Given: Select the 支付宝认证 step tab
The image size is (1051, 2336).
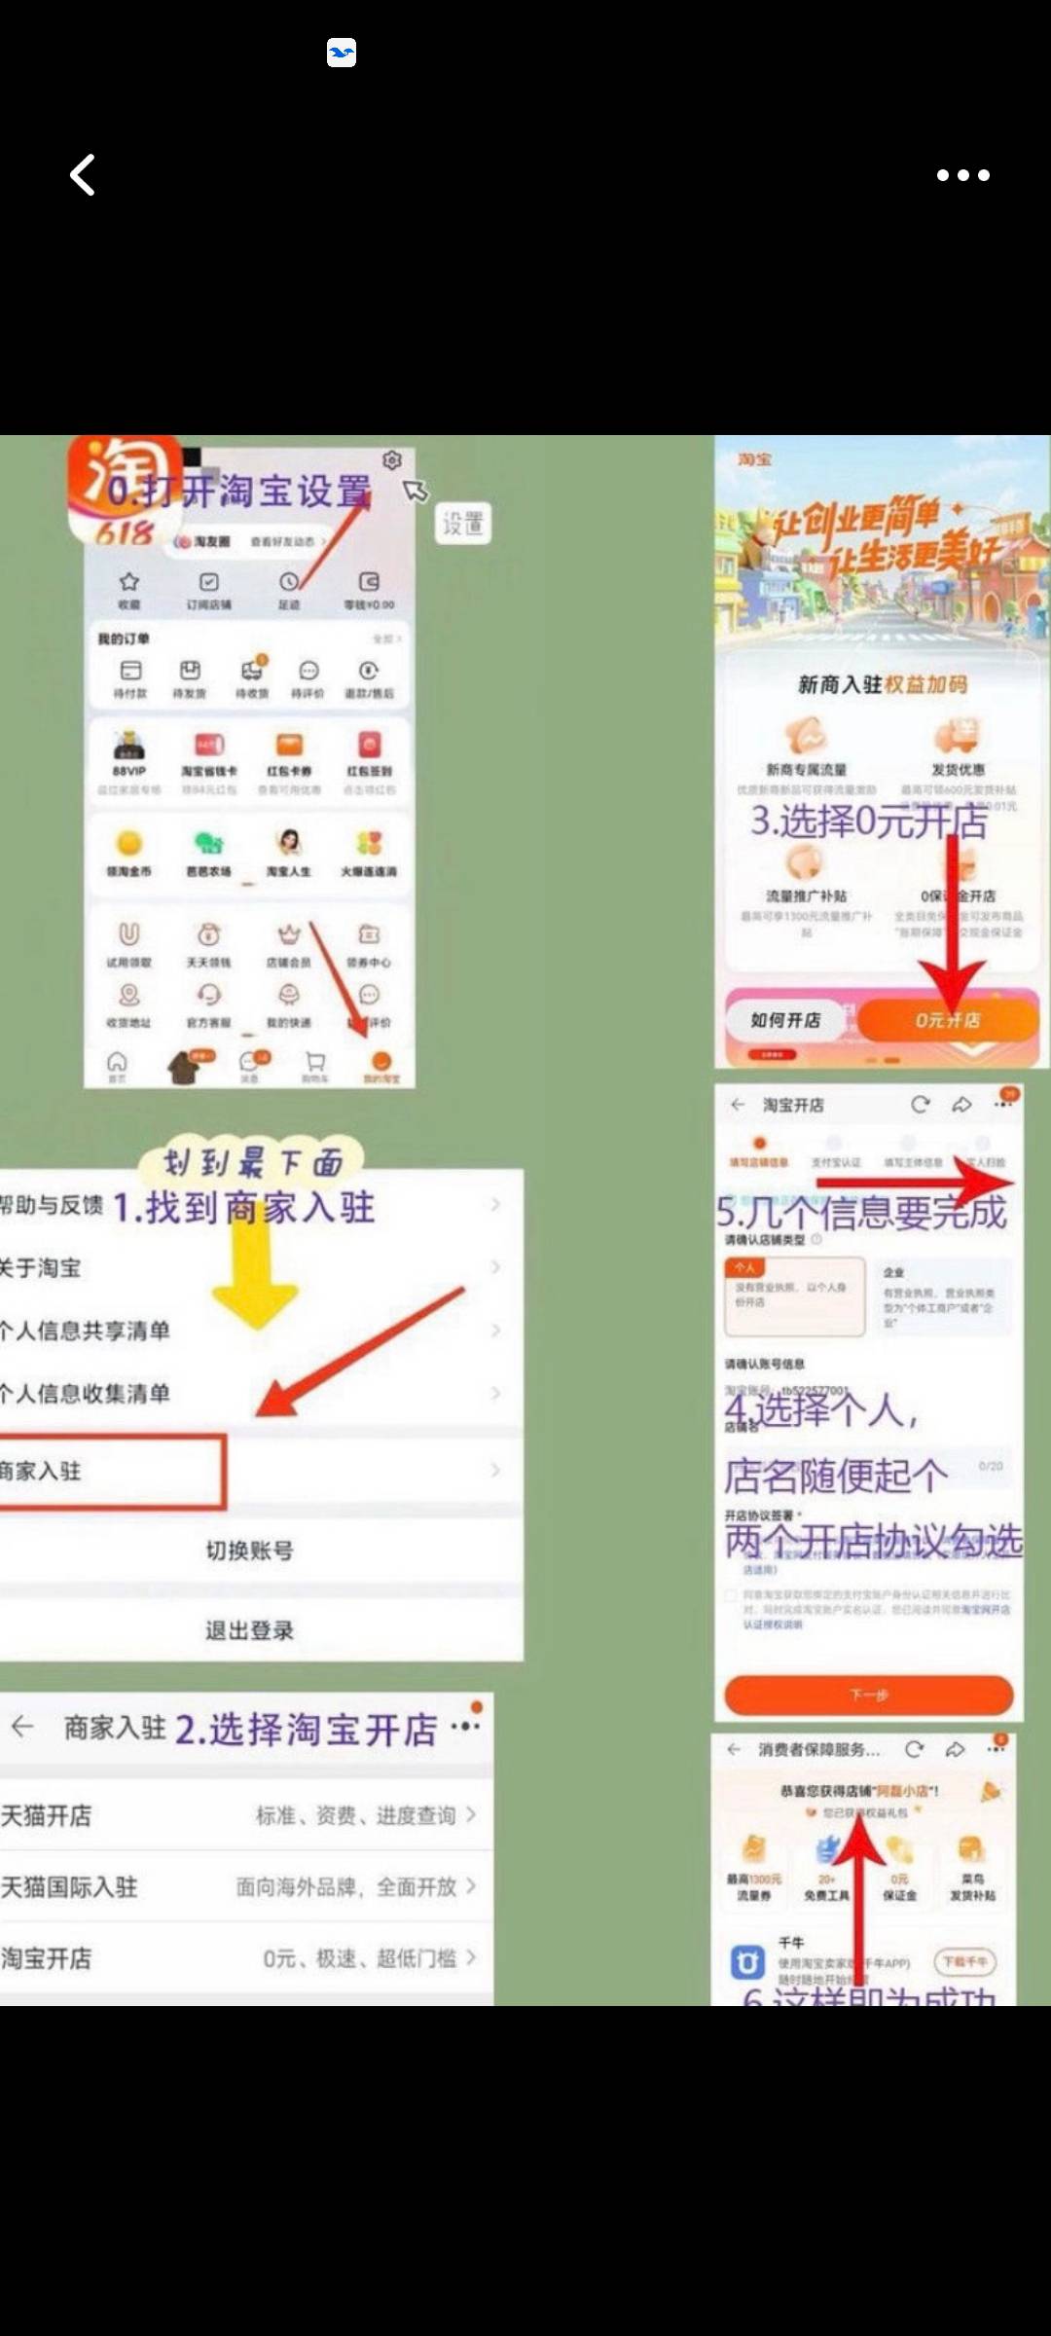Looking at the screenshot, I should [836, 1151].
